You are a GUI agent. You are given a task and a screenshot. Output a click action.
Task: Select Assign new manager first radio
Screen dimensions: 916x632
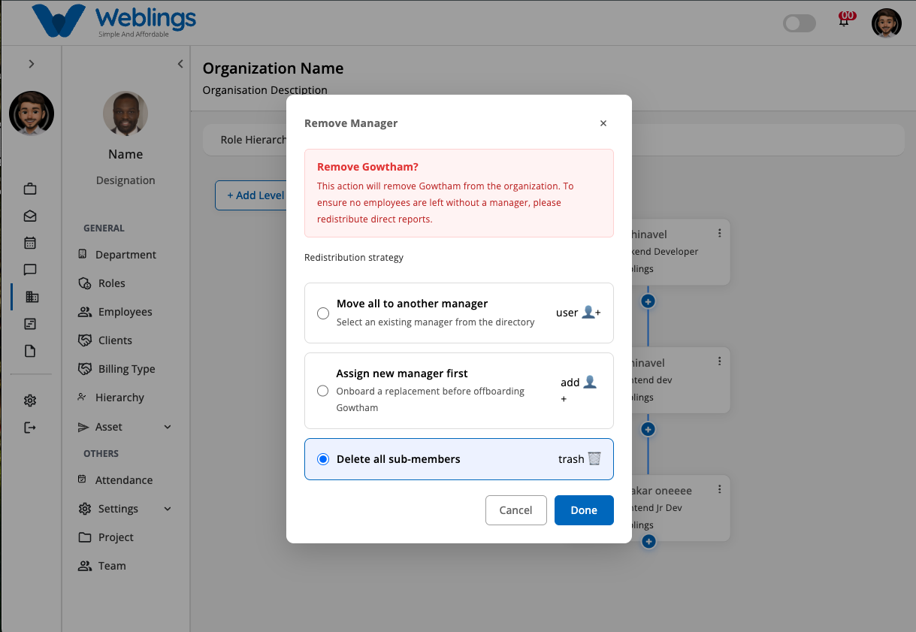[x=323, y=391]
